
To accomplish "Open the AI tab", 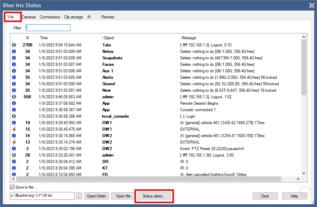I will (x=92, y=17).
